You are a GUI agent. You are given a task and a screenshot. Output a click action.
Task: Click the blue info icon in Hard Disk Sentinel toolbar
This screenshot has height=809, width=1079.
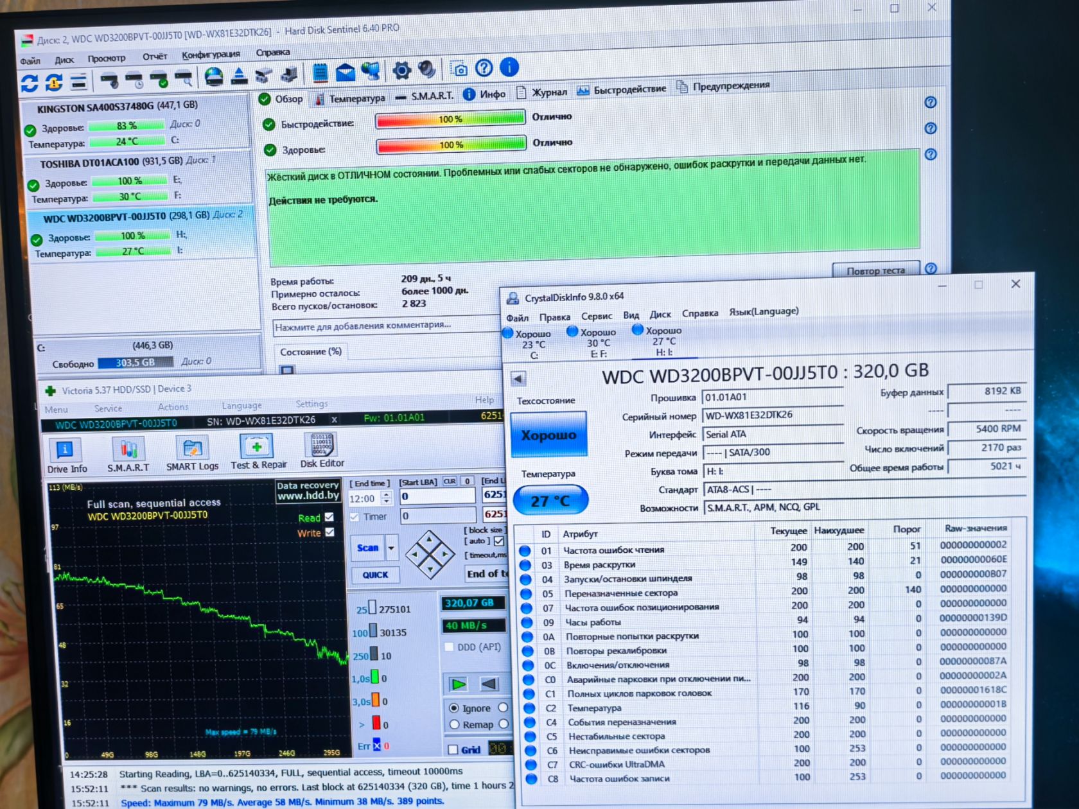[x=509, y=67]
